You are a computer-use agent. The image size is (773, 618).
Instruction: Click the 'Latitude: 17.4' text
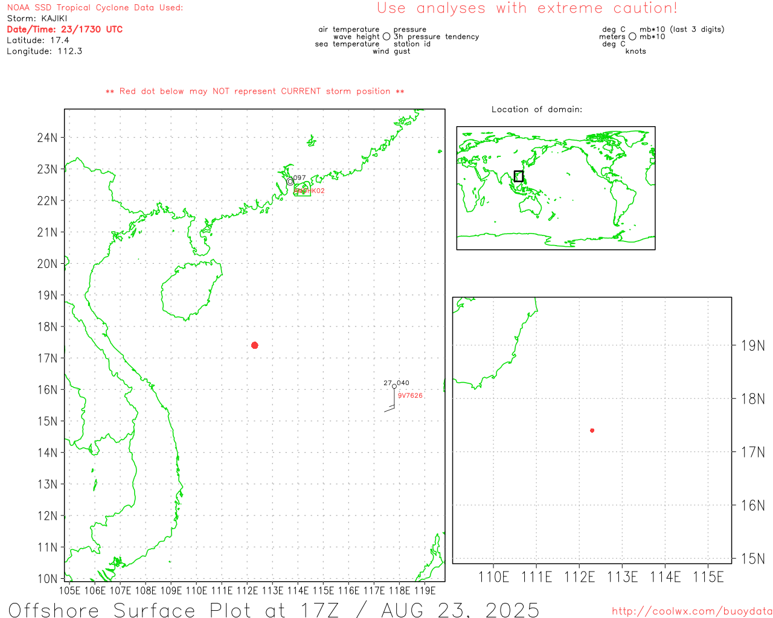click(38, 40)
